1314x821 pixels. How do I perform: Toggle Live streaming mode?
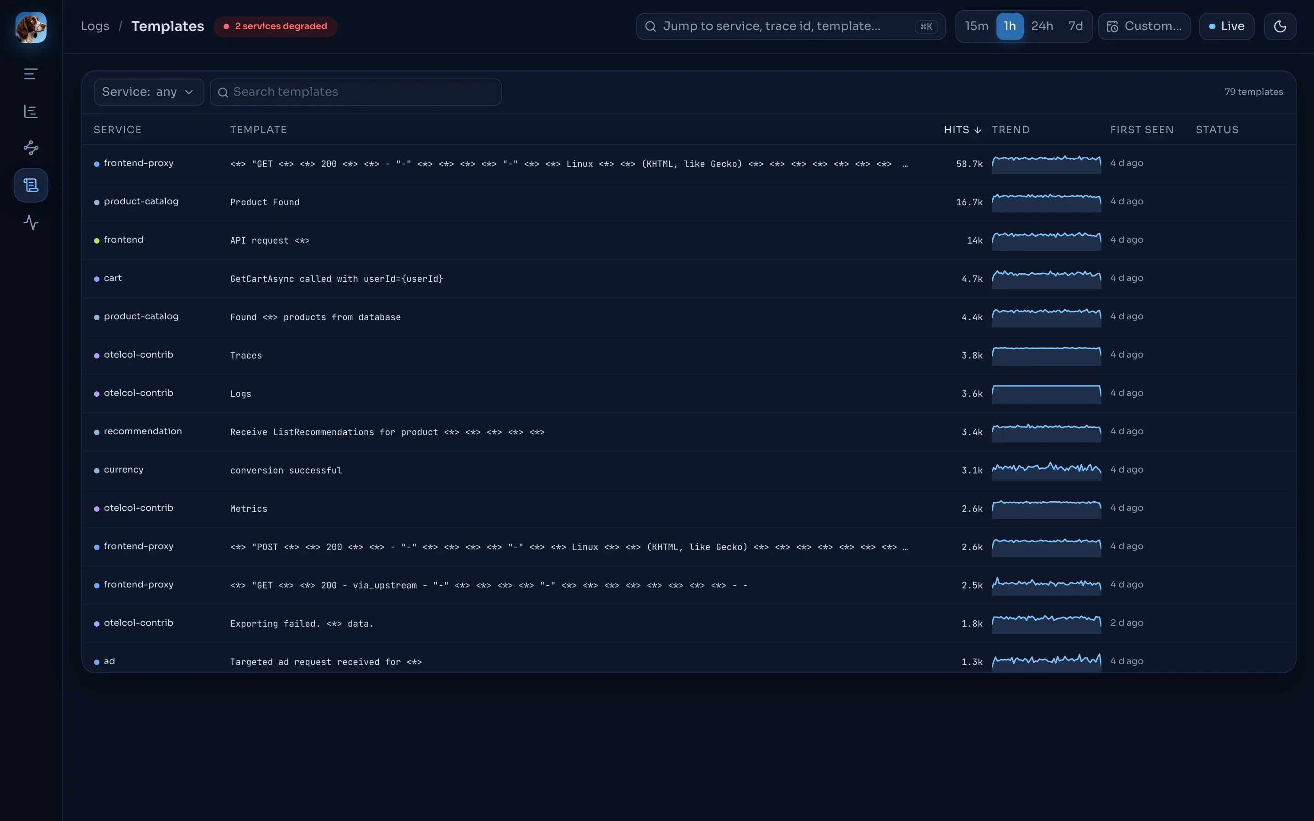1226,26
